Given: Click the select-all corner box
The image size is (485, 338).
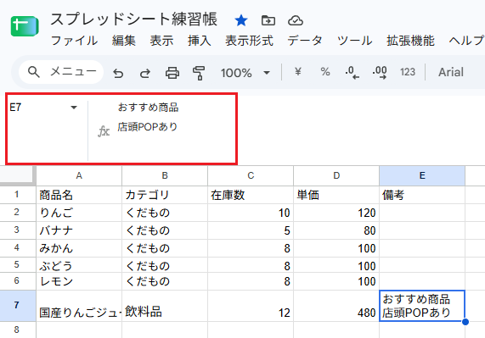Looking at the screenshot, I should pos(18,175).
